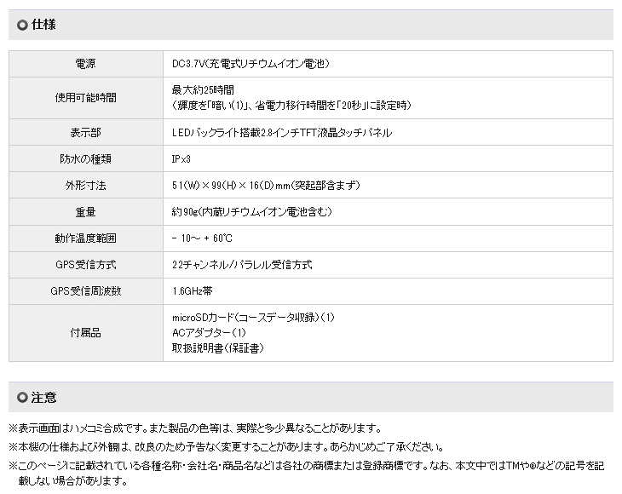
Task: Click the 注意 section heading text
Action: click(x=43, y=398)
